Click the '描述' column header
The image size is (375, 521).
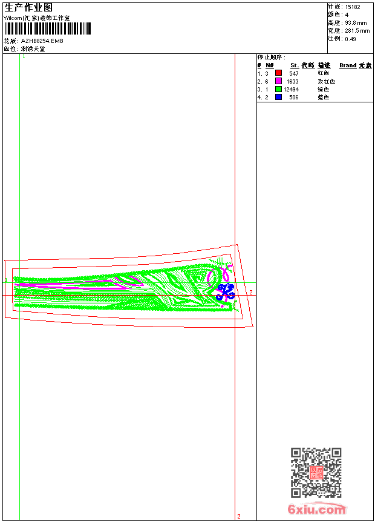(x=324, y=65)
